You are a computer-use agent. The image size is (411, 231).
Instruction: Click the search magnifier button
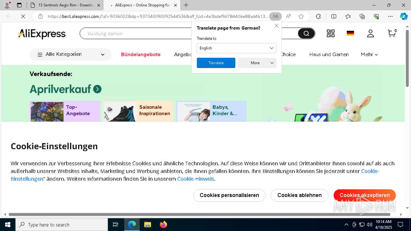click(306, 33)
